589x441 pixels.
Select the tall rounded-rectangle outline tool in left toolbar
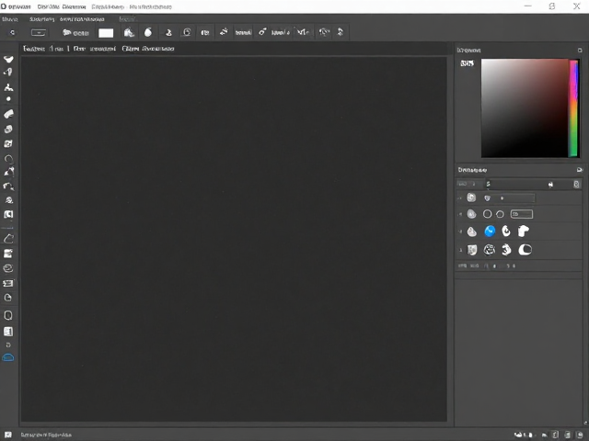[x=8, y=315]
